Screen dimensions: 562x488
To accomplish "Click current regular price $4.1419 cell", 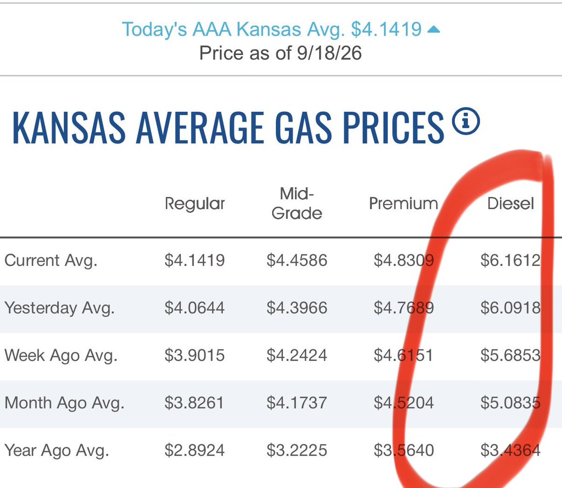I will pyautogui.click(x=195, y=260).
